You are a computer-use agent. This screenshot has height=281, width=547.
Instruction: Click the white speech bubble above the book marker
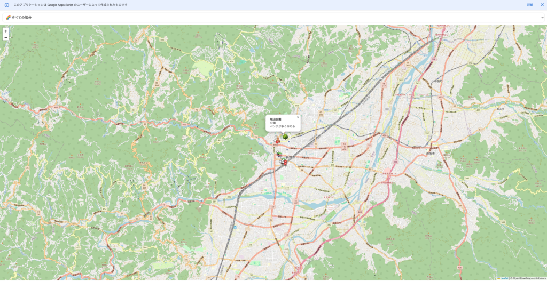pyautogui.click(x=278, y=152)
